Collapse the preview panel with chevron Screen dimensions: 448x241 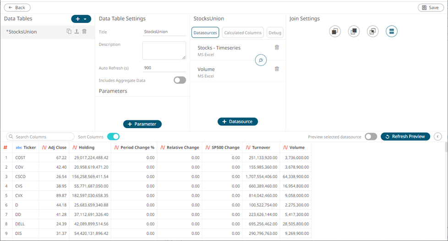coord(438,136)
